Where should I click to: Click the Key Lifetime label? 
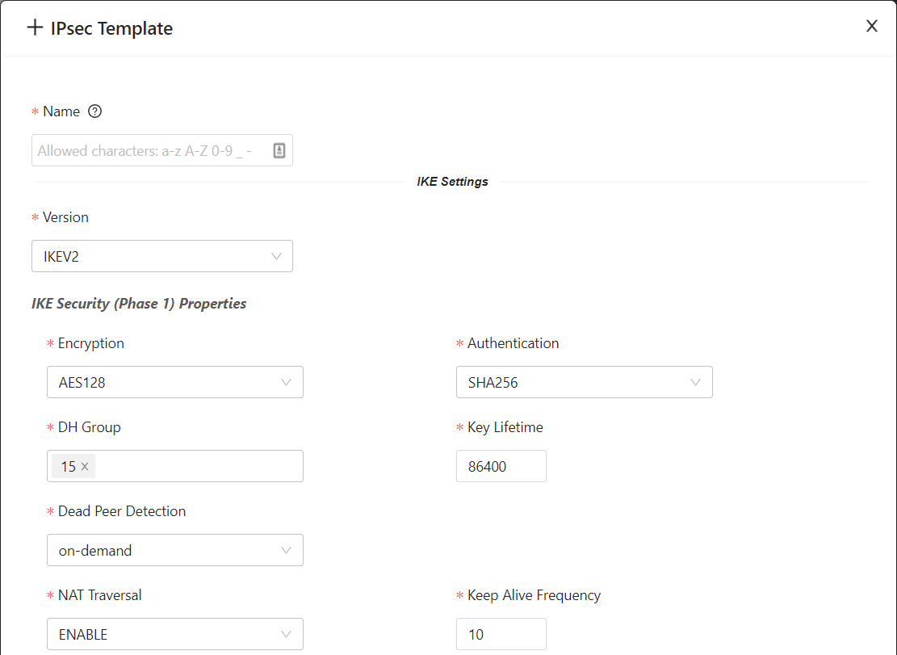pos(505,427)
